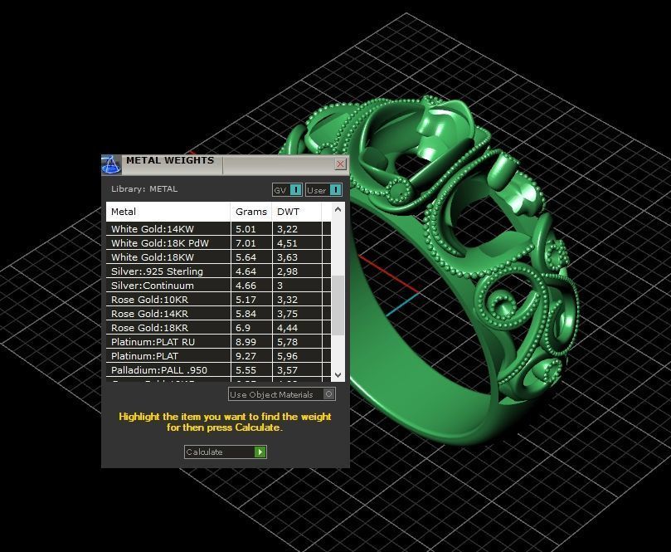Click the 8.99 grams value
Viewport: 671px width, 552px height.
246,342
